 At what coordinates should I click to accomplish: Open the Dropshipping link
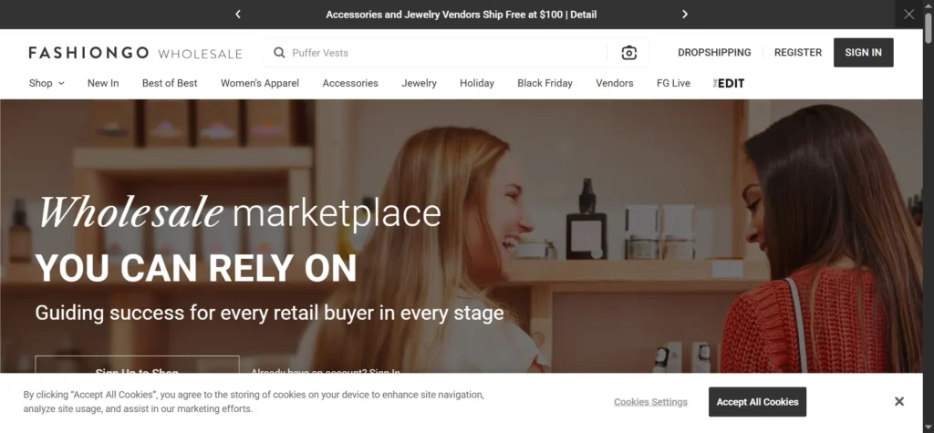pyautogui.click(x=714, y=52)
